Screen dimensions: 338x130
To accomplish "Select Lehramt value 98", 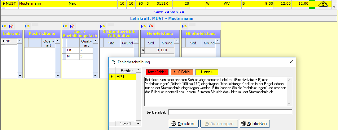I will click(11, 41).
